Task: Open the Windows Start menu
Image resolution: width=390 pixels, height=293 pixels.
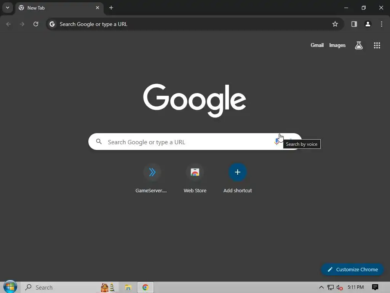Action: (10, 287)
